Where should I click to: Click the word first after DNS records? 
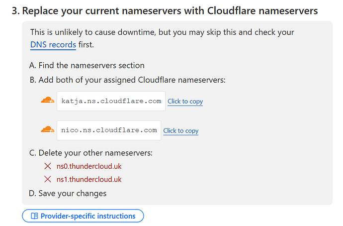[86, 45]
